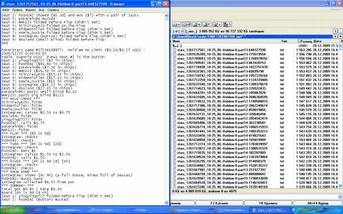The image size is (343, 214).
Task: Click the F8 Удалить button
Action: (x=268, y=203)
